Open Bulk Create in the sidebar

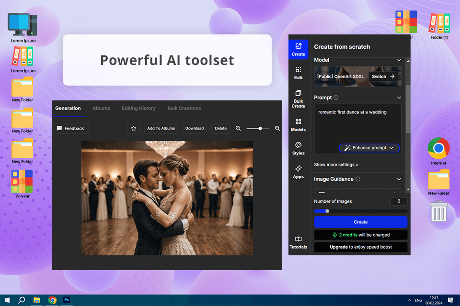[298, 99]
